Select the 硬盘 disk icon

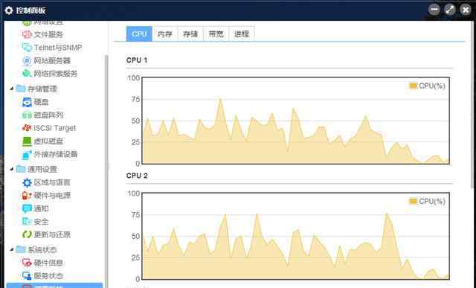(27, 102)
